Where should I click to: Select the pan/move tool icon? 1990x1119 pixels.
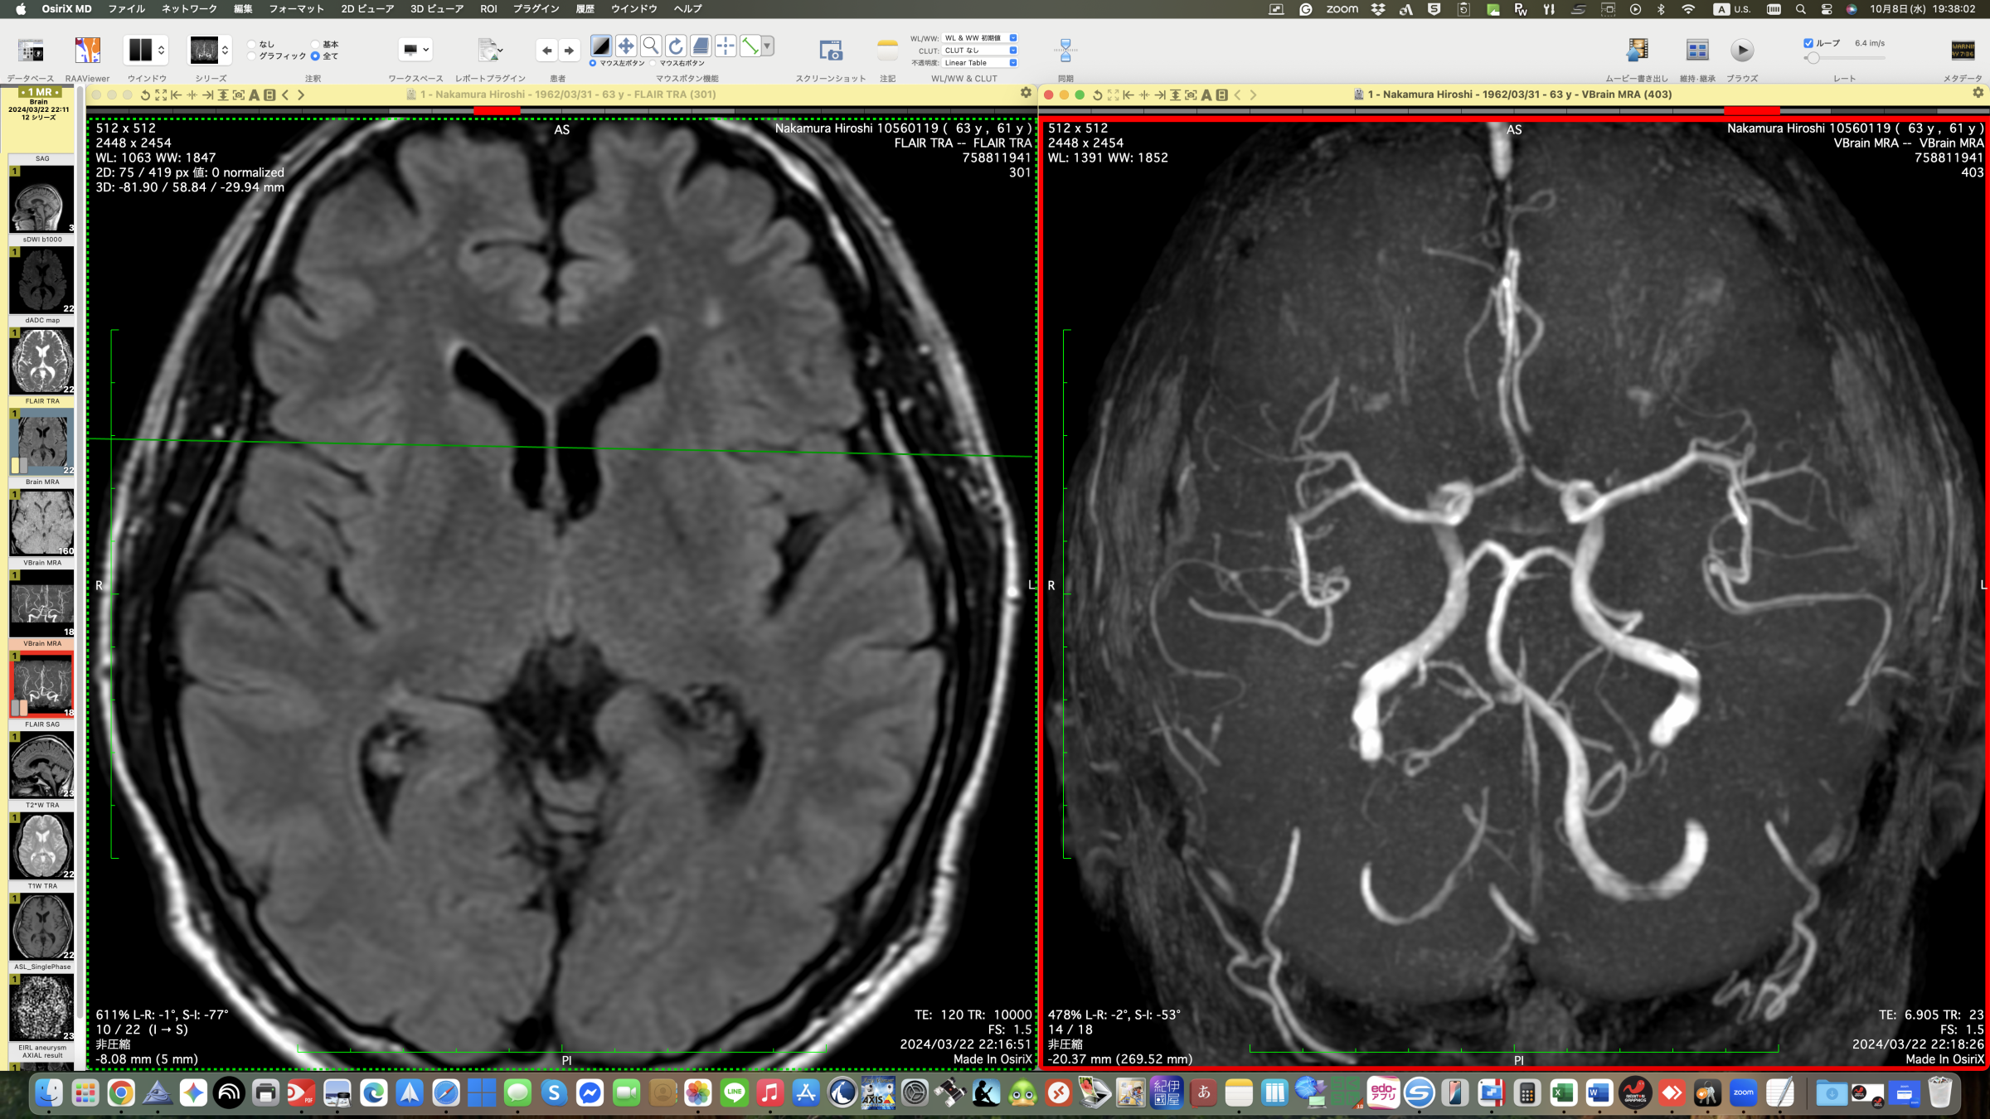[626, 46]
